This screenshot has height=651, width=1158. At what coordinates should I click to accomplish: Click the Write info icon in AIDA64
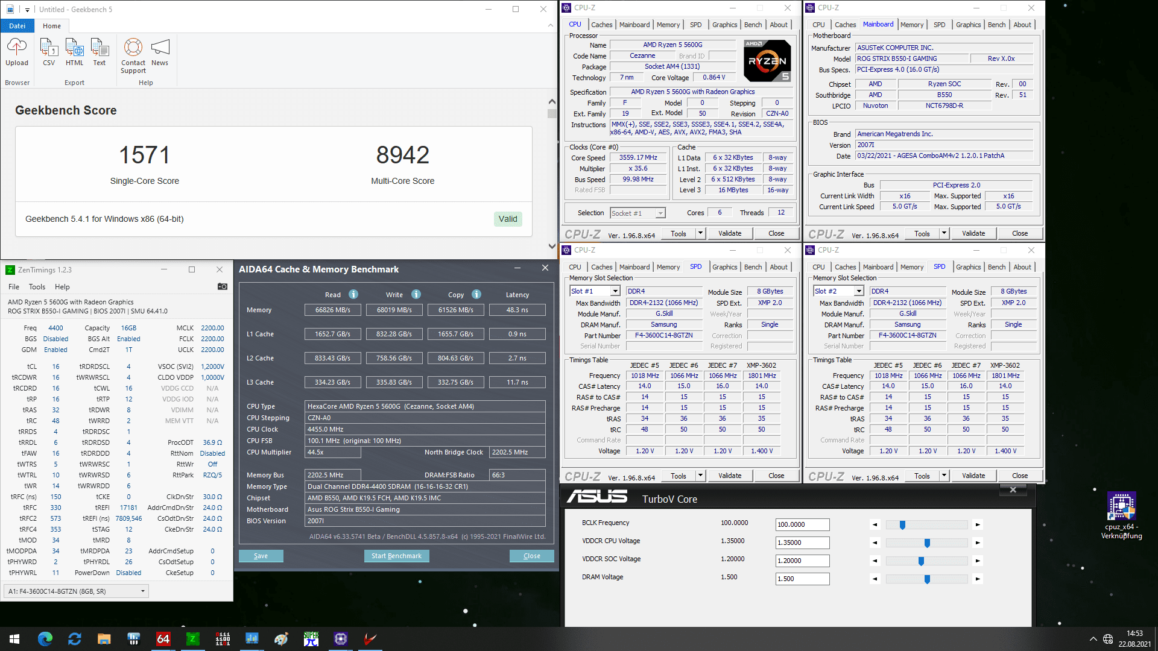coord(416,294)
